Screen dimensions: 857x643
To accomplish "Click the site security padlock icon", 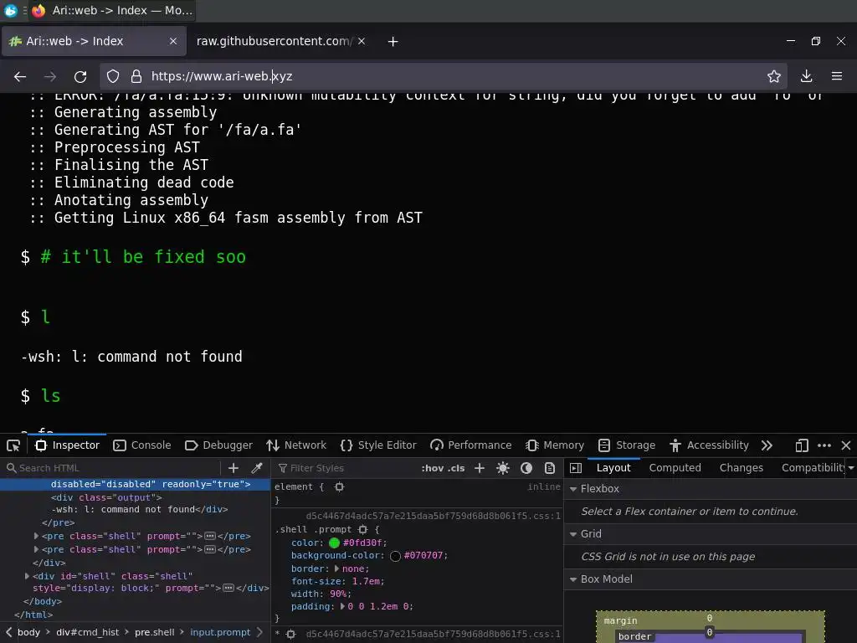I will click(x=136, y=76).
